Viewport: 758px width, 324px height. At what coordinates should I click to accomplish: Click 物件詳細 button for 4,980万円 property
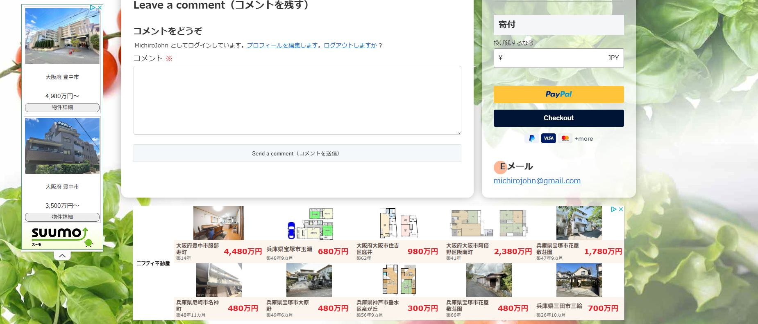point(62,107)
